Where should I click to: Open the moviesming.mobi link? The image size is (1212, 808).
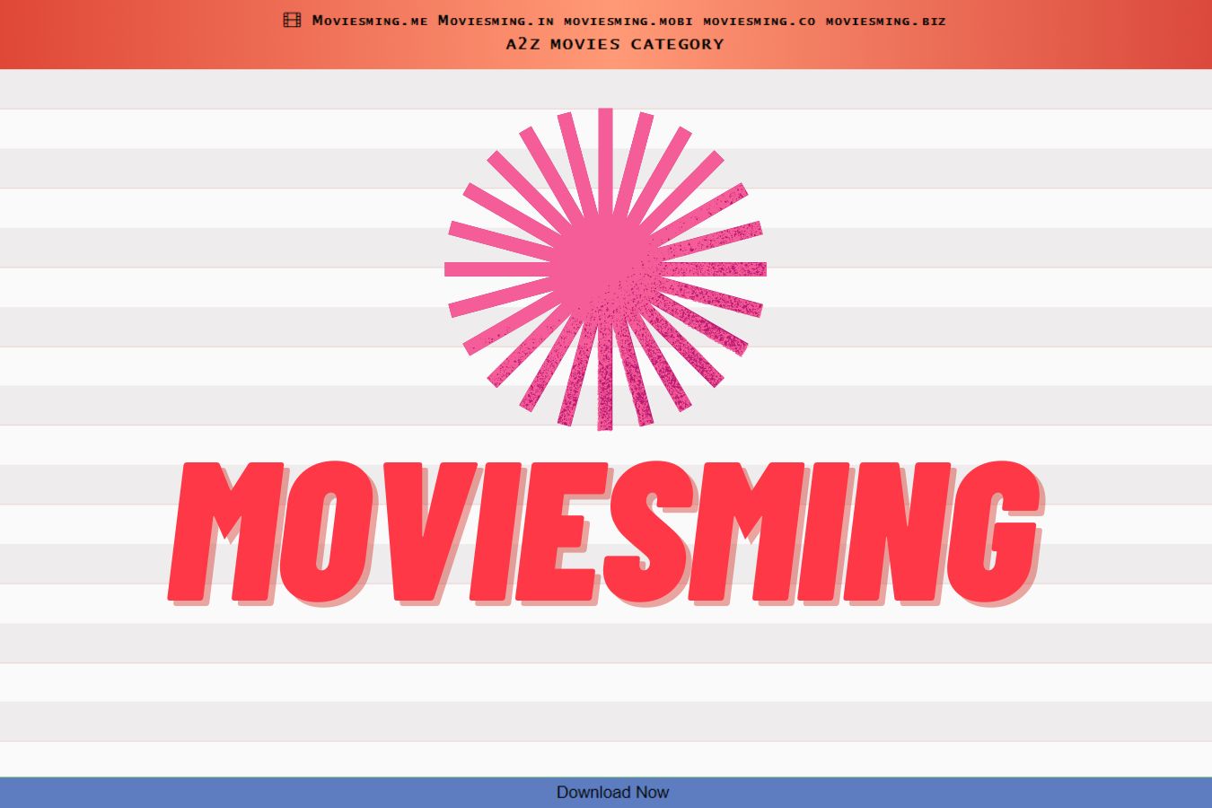(x=628, y=21)
